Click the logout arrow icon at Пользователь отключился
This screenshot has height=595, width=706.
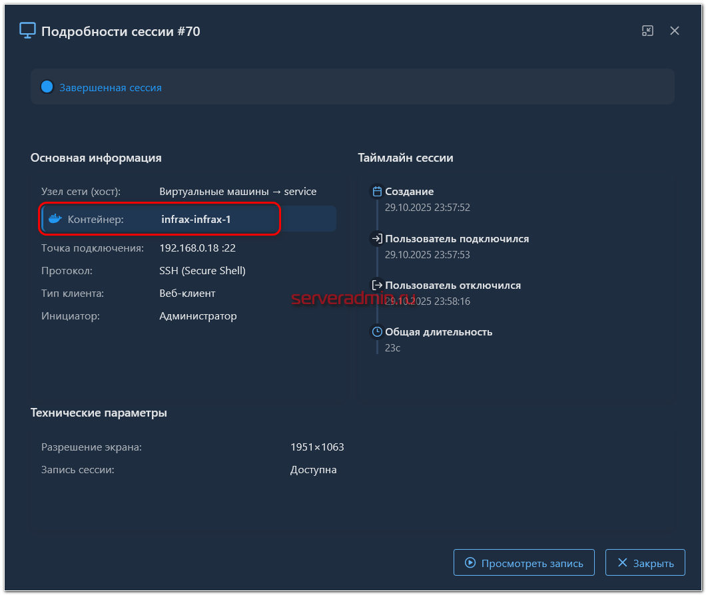click(x=377, y=285)
